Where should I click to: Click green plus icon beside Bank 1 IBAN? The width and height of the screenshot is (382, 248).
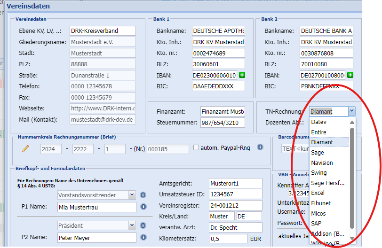(x=242, y=75)
